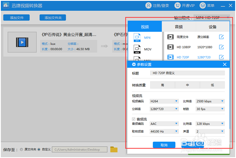Open the video 比特率 2500 kbps dropdown
The image size is (236, 158).
pyautogui.click(x=210, y=101)
